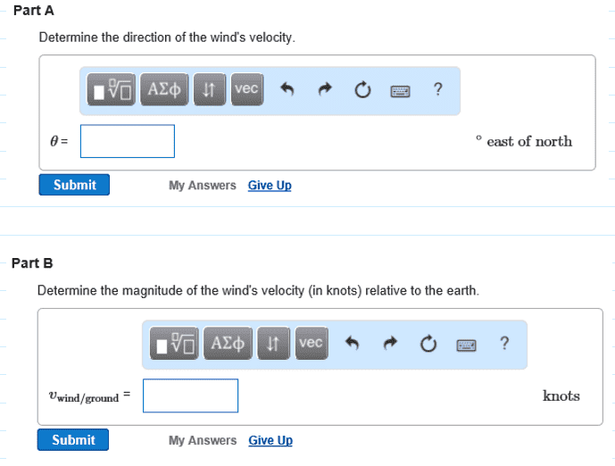Undo last edit in Part A
Viewport: 615px width, 466px height.
pyautogui.click(x=287, y=89)
